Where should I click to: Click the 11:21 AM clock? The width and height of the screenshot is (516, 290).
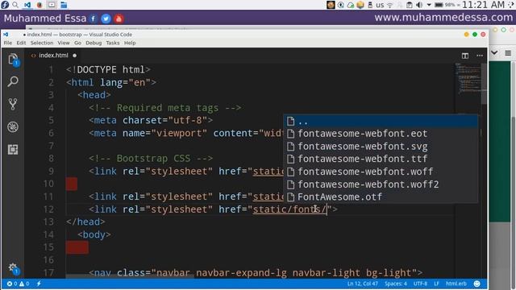[483, 5]
